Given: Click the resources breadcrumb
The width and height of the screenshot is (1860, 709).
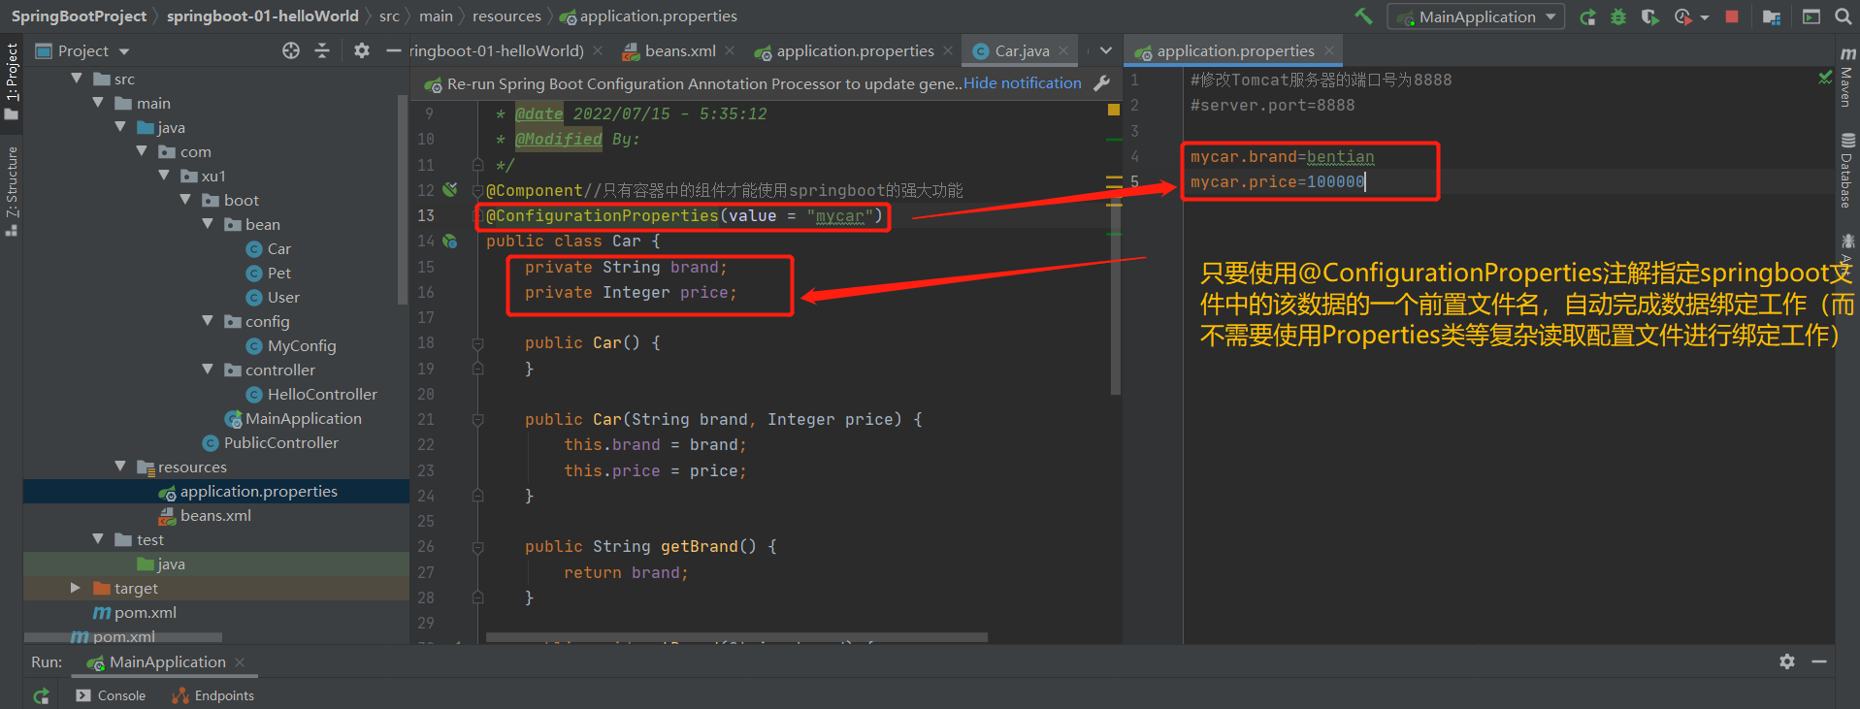Looking at the screenshot, I should pyautogui.click(x=506, y=16).
